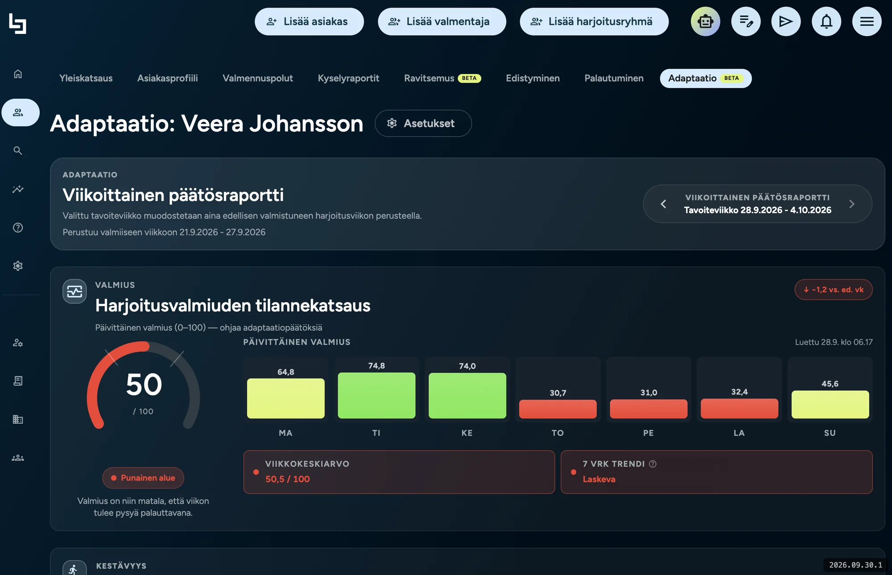The height and width of the screenshot is (575, 892).
Task: Switch to the Palautuminen tab
Action: pyautogui.click(x=614, y=78)
